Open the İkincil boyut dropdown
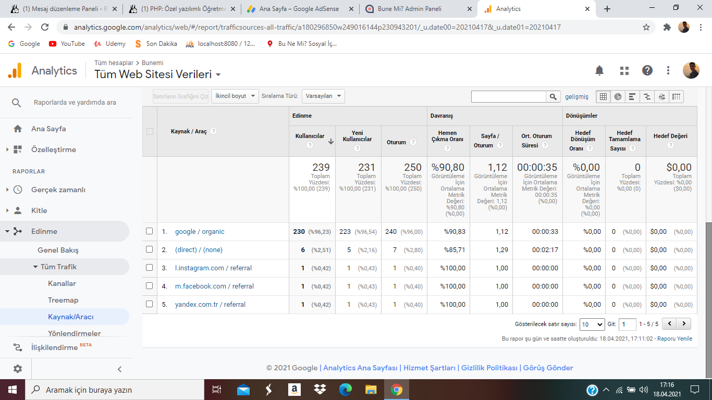The image size is (712, 400). [235, 96]
